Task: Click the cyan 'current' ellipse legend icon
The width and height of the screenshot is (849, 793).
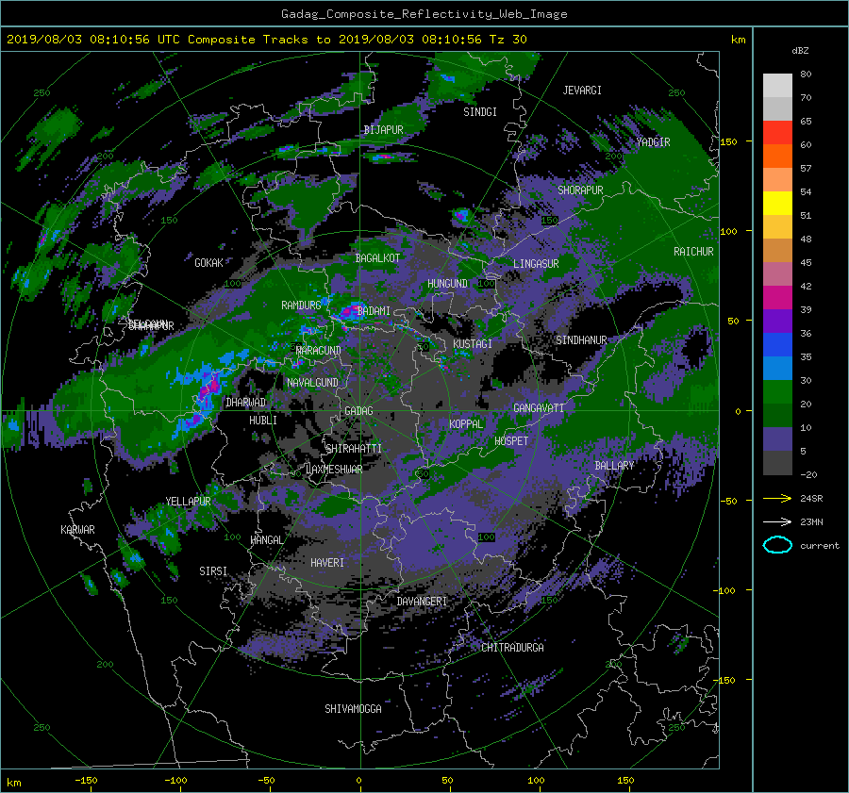Action: point(777,545)
